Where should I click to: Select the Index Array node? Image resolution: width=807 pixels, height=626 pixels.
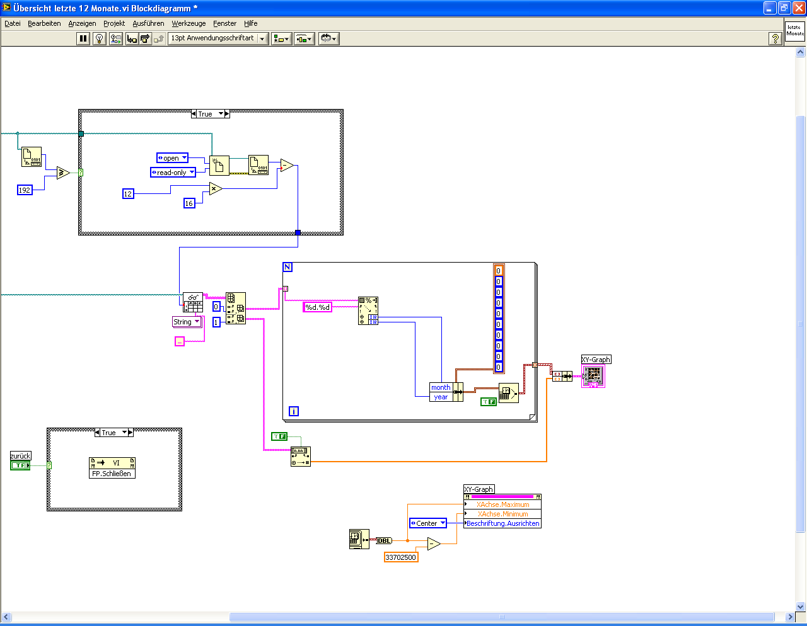tap(236, 309)
